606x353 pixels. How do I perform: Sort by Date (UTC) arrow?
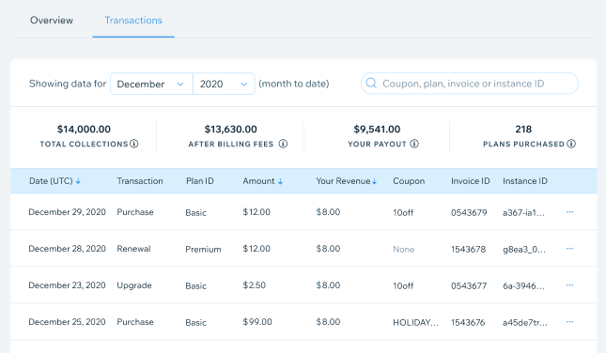[x=78, y=181]
